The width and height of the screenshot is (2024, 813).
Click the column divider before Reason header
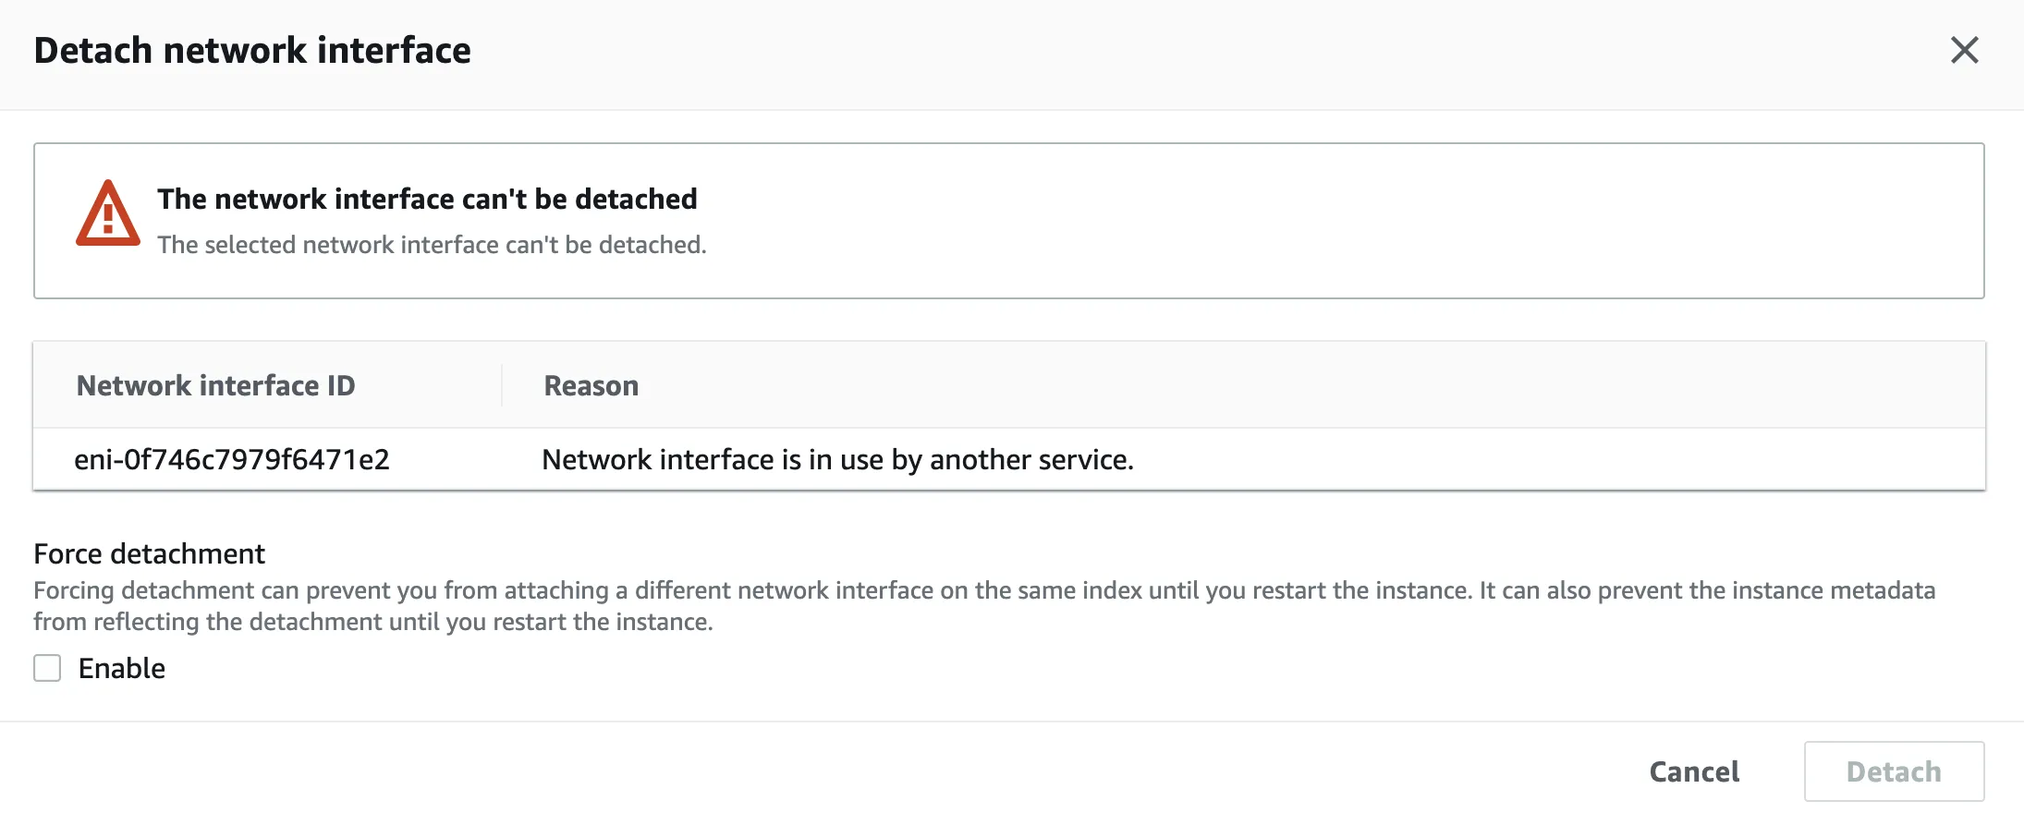502,385
